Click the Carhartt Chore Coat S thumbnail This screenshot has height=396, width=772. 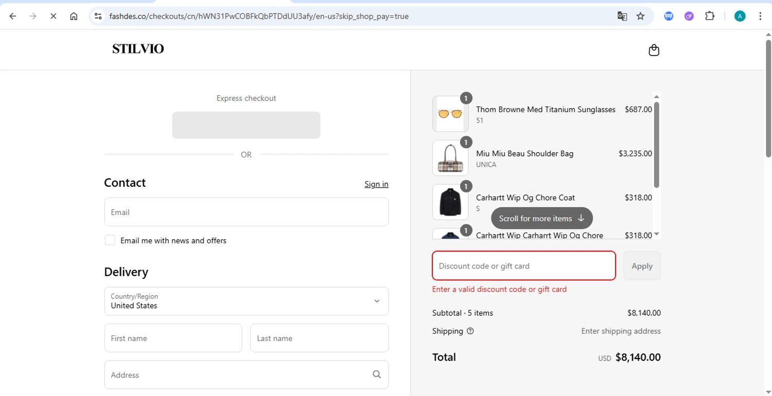click(x=450, y=202)
